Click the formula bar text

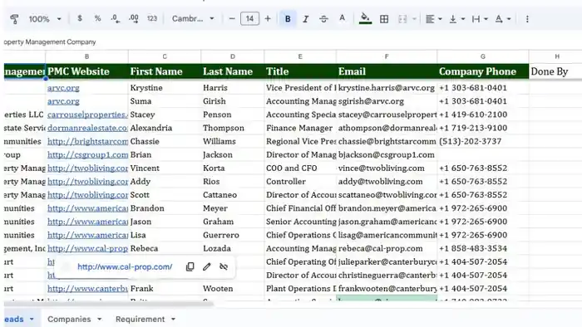click(x=50, y=41)
